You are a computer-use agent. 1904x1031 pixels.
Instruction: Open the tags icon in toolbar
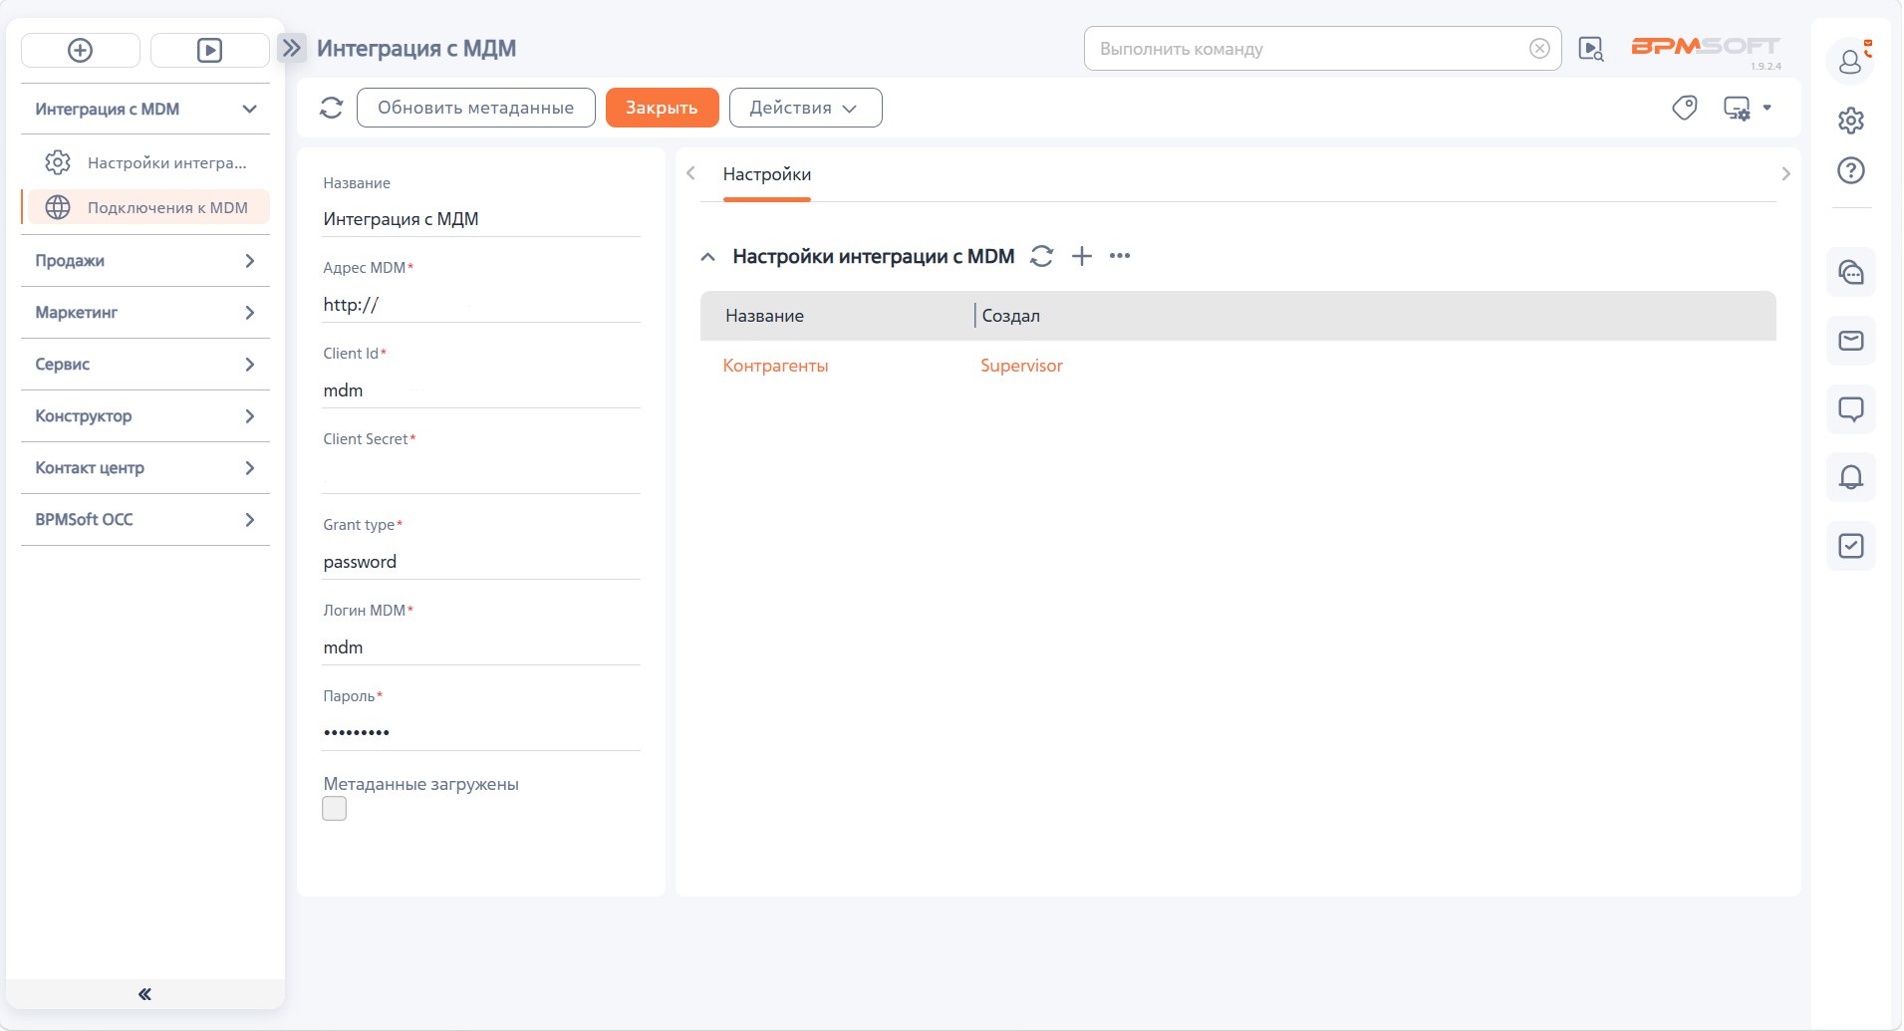coord(1684,108)
